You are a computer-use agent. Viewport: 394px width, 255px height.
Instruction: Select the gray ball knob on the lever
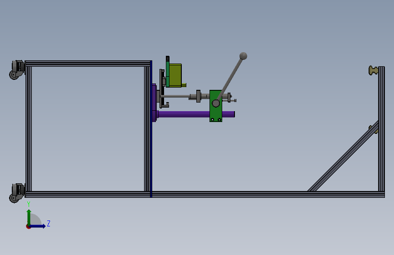coord(243,56)
